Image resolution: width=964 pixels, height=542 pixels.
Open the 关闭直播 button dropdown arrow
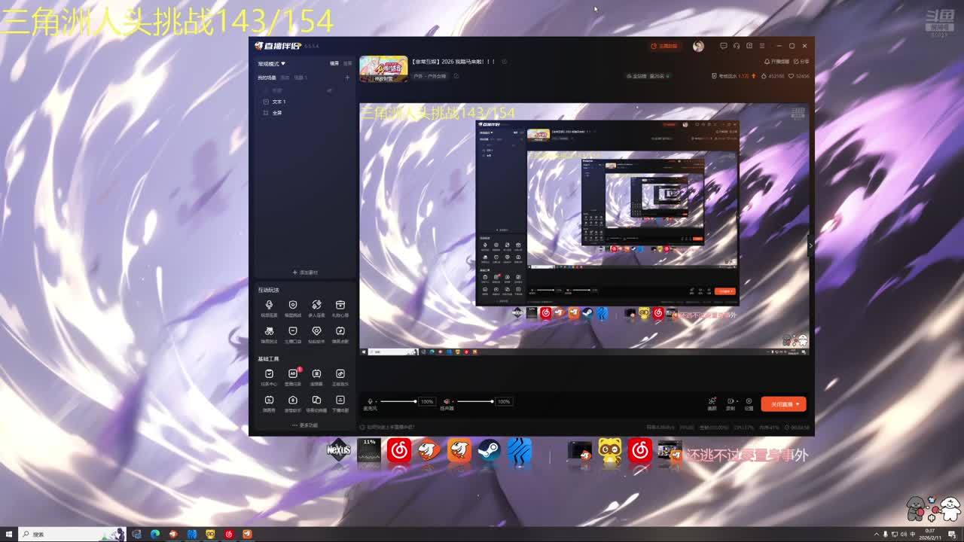pos(798,404)
